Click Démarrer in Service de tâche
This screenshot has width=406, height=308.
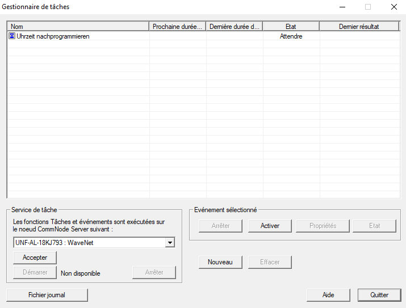point(35,272)
